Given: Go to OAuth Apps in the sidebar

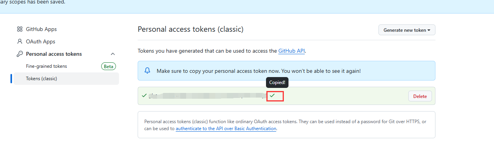Looking at the screenshot, I should pos(40,41).
